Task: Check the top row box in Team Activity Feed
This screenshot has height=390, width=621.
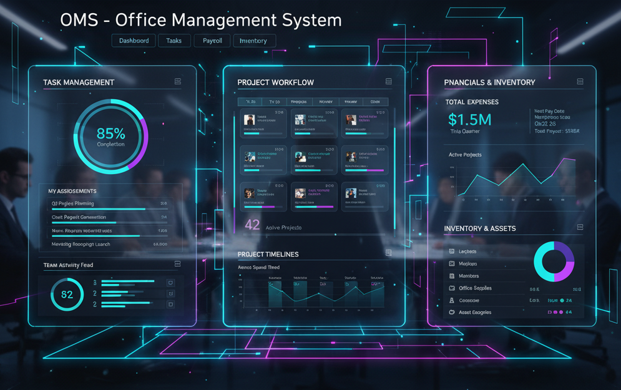Action: [x=170, y=283]
